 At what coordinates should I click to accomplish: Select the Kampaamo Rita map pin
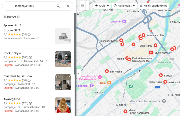143,35
